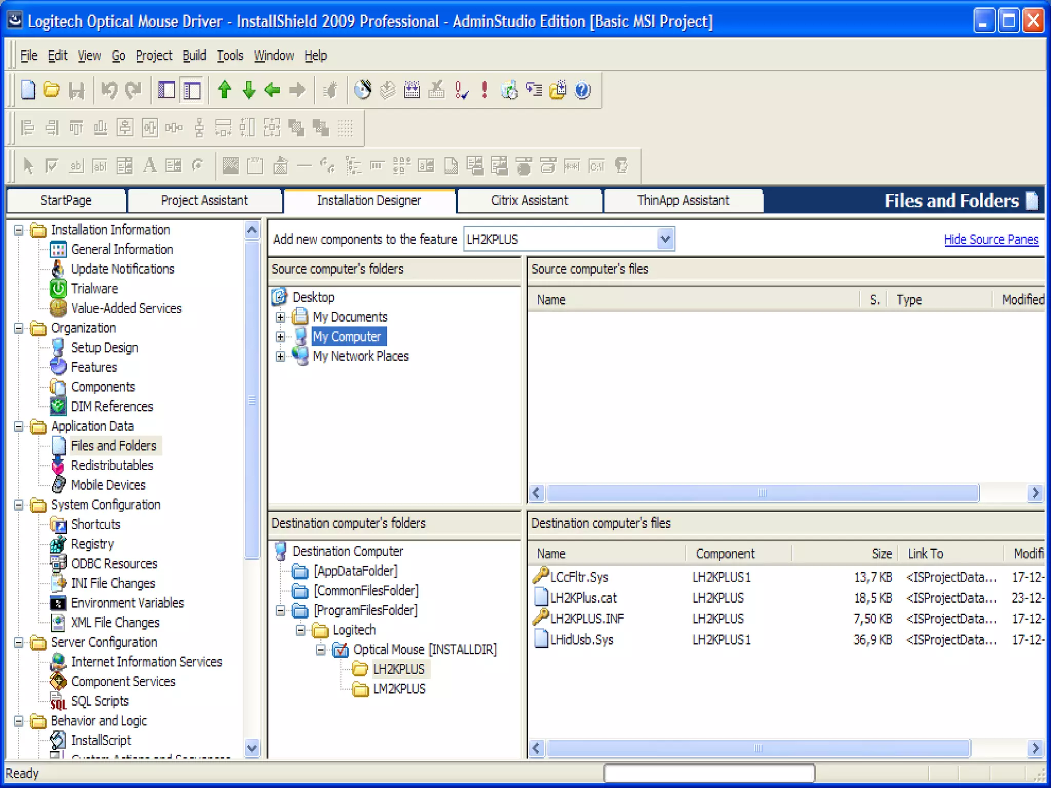Open the File menu

[x=29, y=55]
